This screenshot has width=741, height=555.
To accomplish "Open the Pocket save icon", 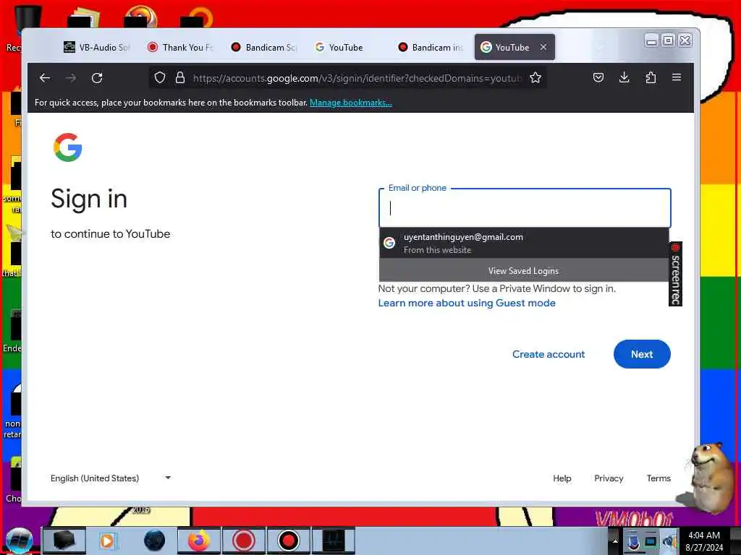I will [x=598, y=77].
